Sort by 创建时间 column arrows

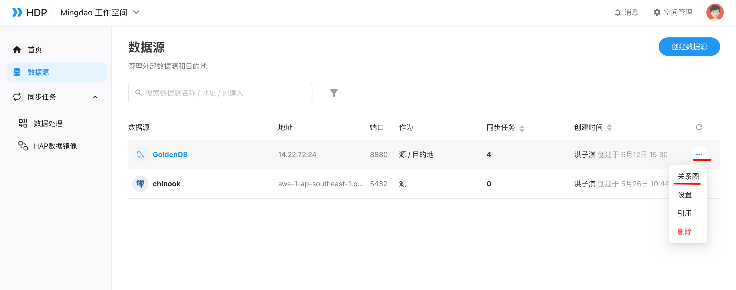609,127
